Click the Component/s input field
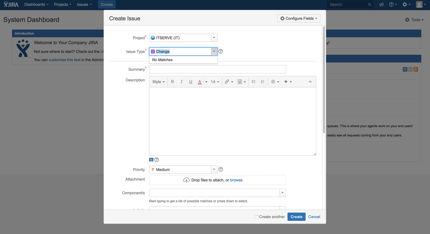Viewport: 430px width, 234px height. (214, 193)
